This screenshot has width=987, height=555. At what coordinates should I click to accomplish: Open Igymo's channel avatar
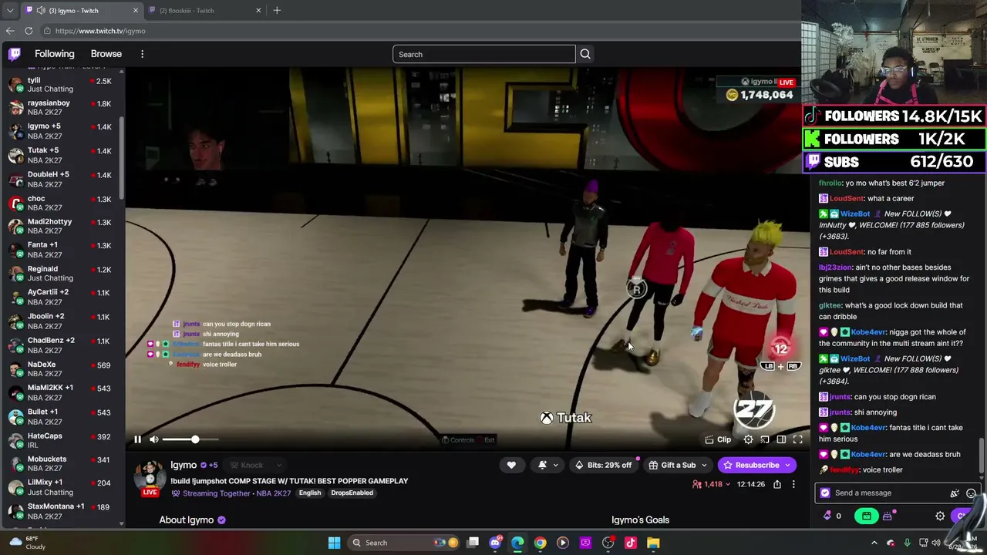click(x=150, y=476)
